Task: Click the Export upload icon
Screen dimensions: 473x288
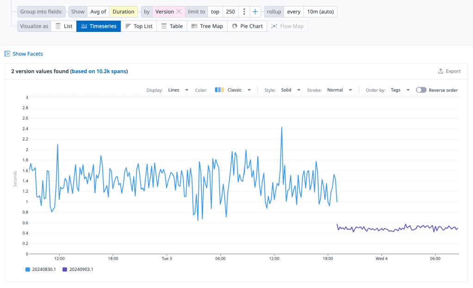Action: tap(441, 71)
